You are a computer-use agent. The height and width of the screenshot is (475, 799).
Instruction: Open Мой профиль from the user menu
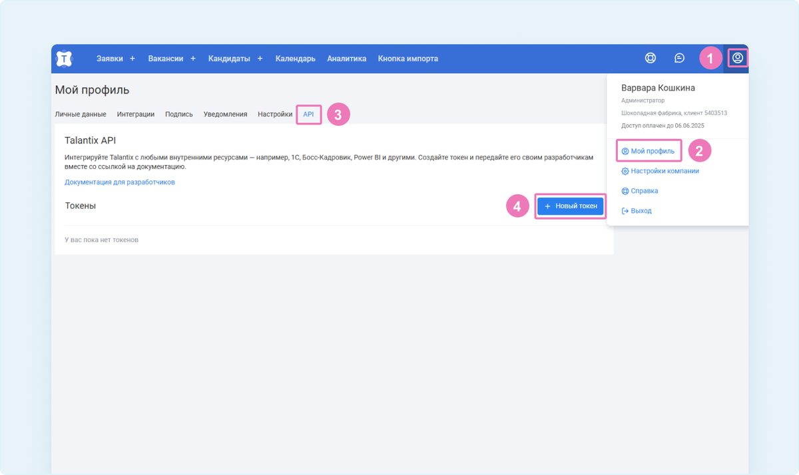pyautogui.click(x=648, y=151)
